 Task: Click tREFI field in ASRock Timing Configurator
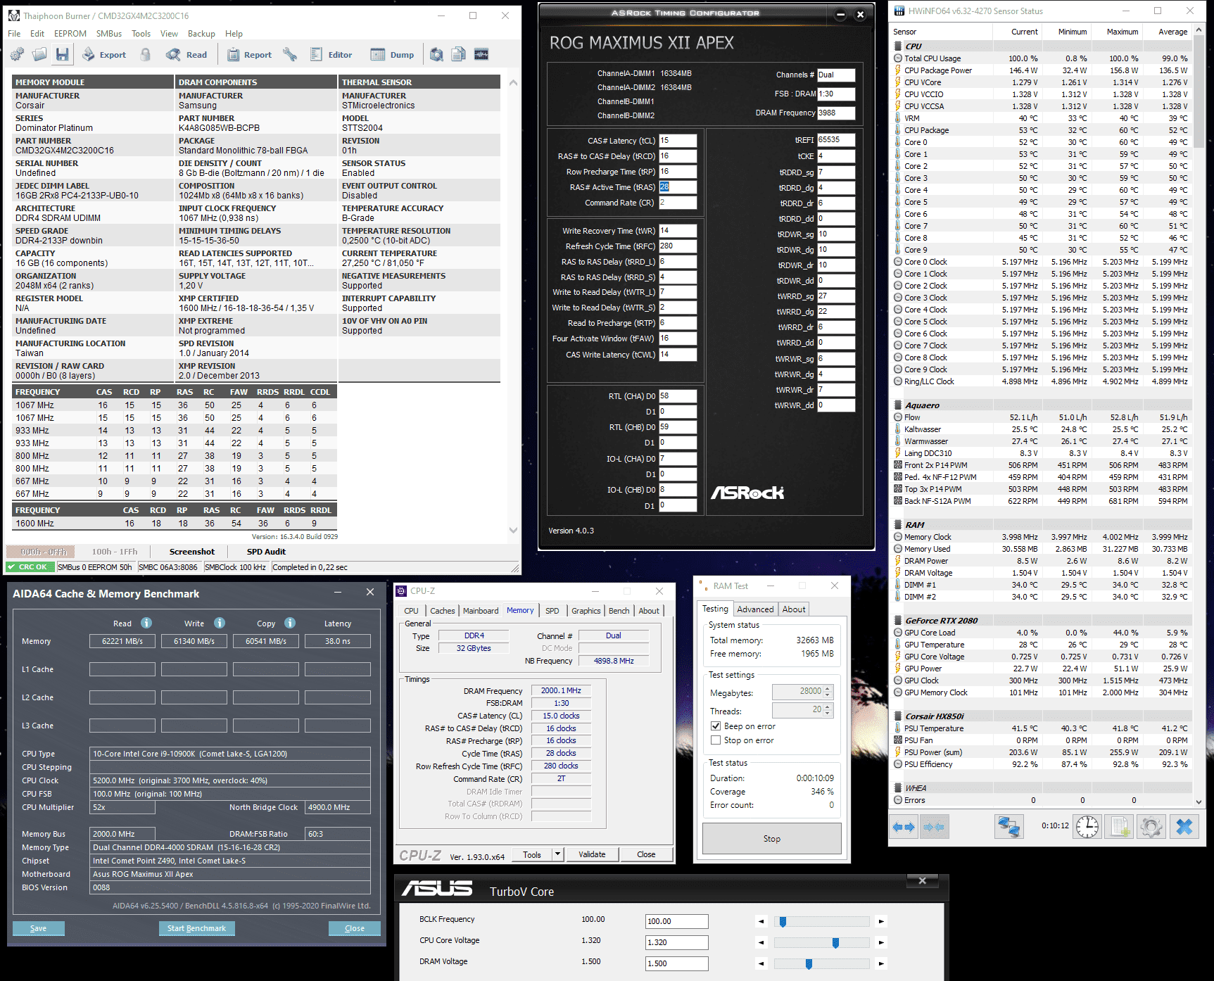[x=836, y=140]
